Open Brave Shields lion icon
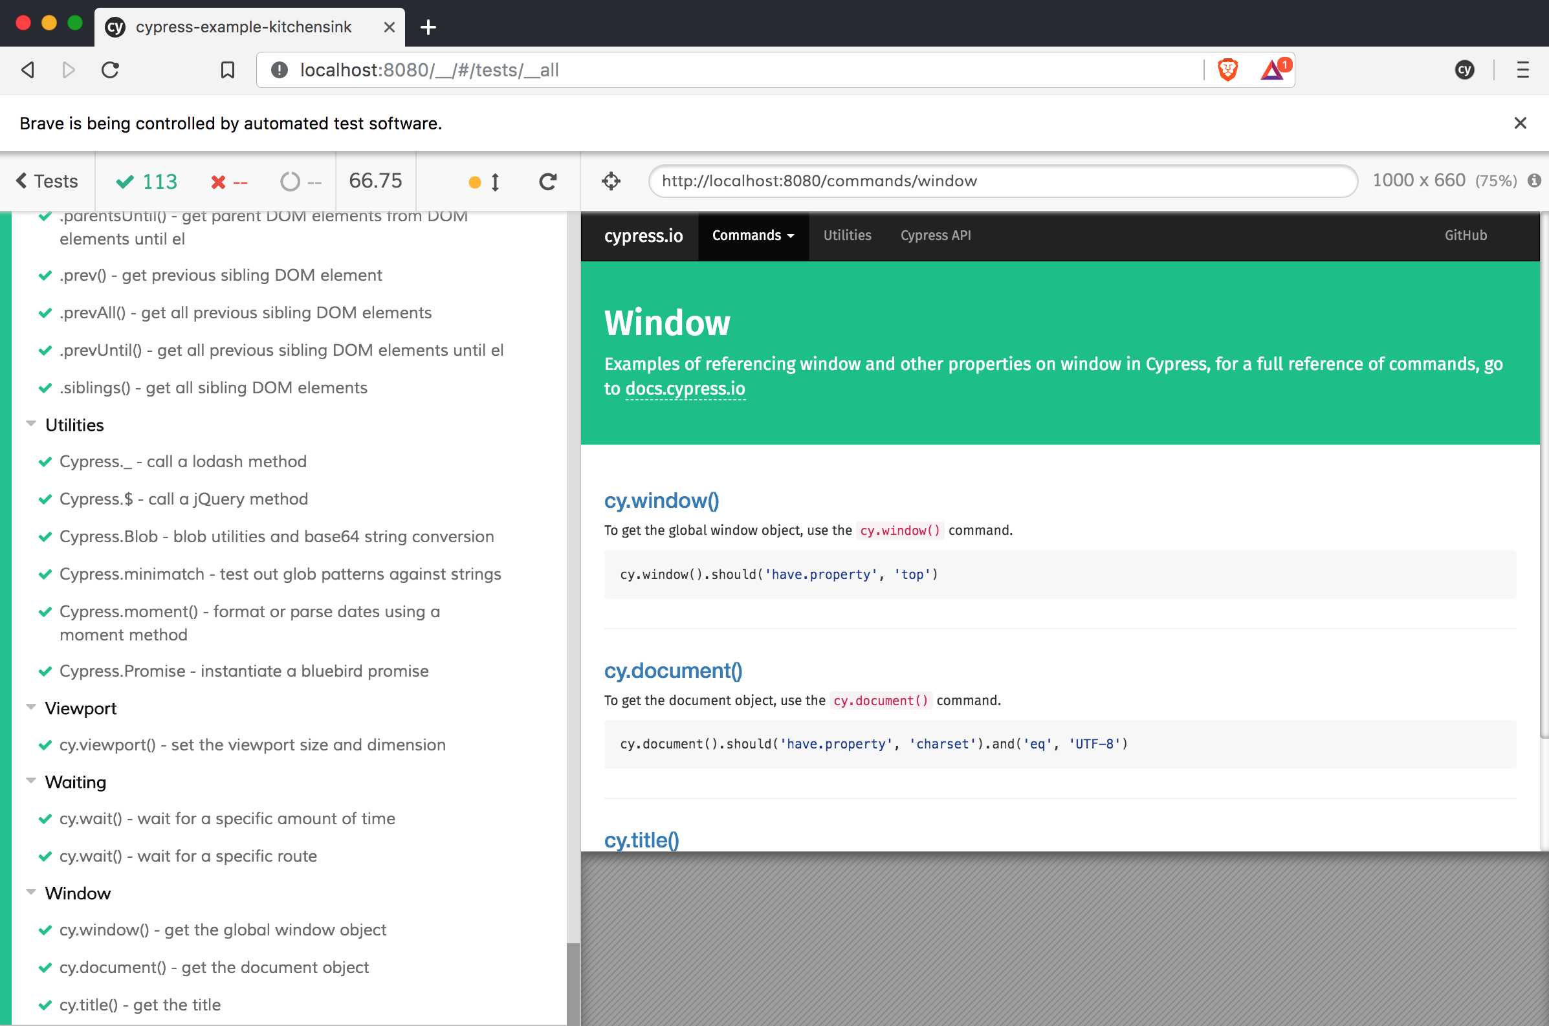Viewport: 1549px width, 1026px height. [x=1227, y=70]
